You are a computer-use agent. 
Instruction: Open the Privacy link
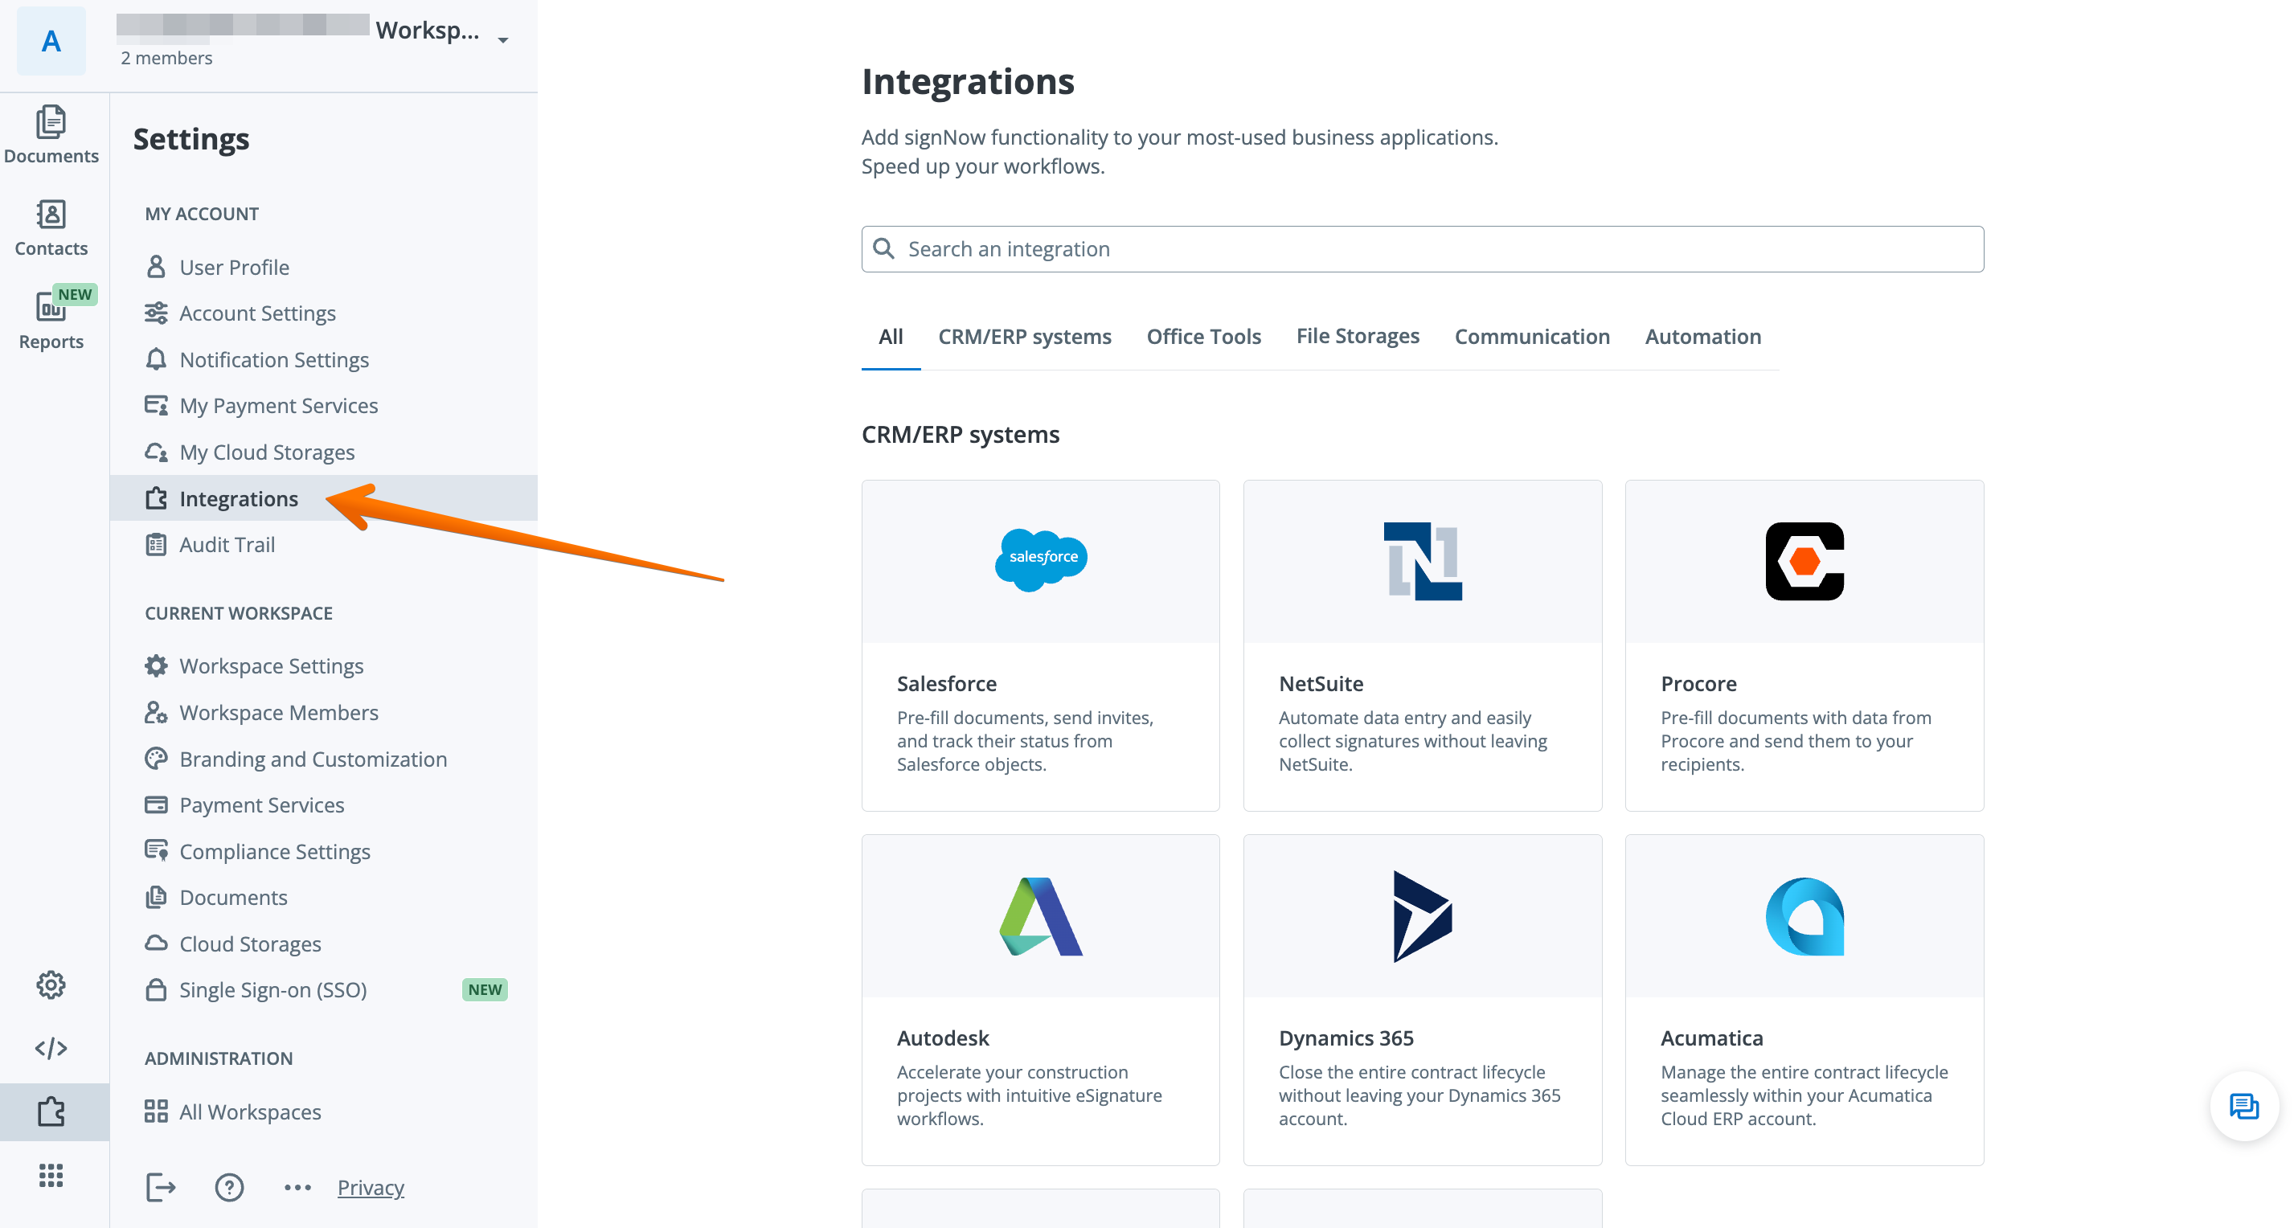pos(371,1187)
